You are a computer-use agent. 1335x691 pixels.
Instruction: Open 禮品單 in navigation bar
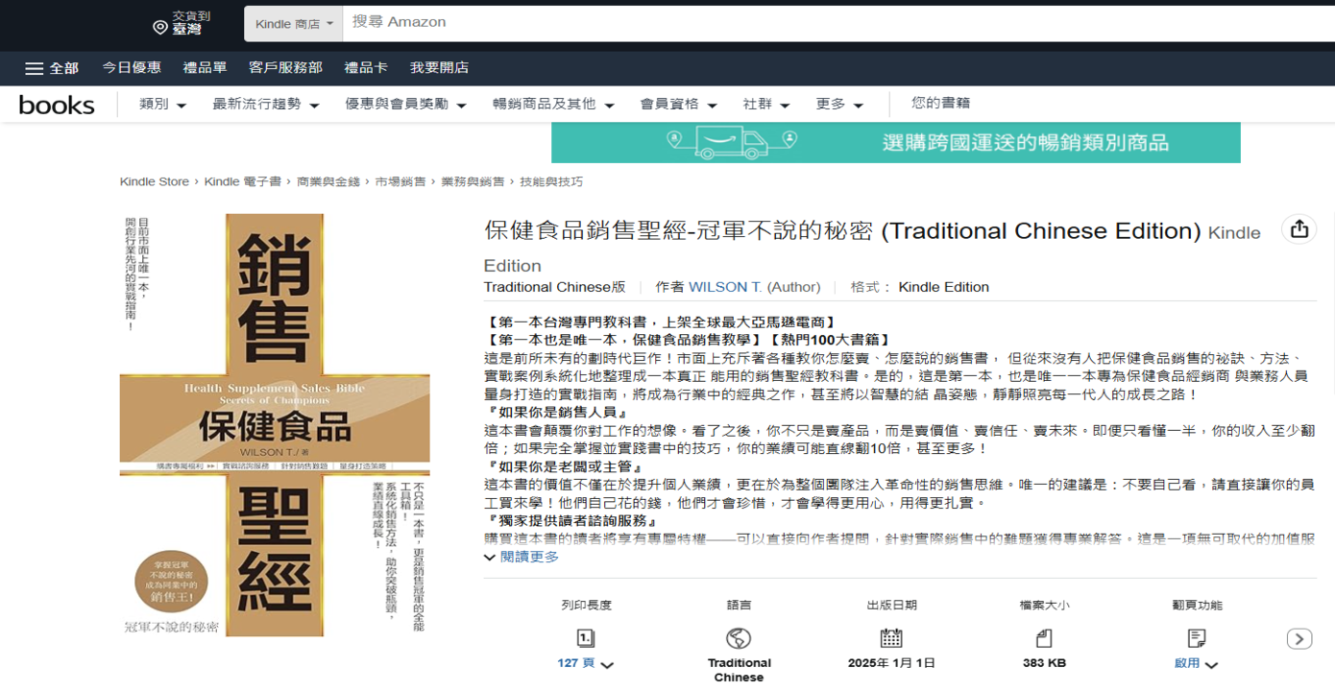tap(205, 67)
